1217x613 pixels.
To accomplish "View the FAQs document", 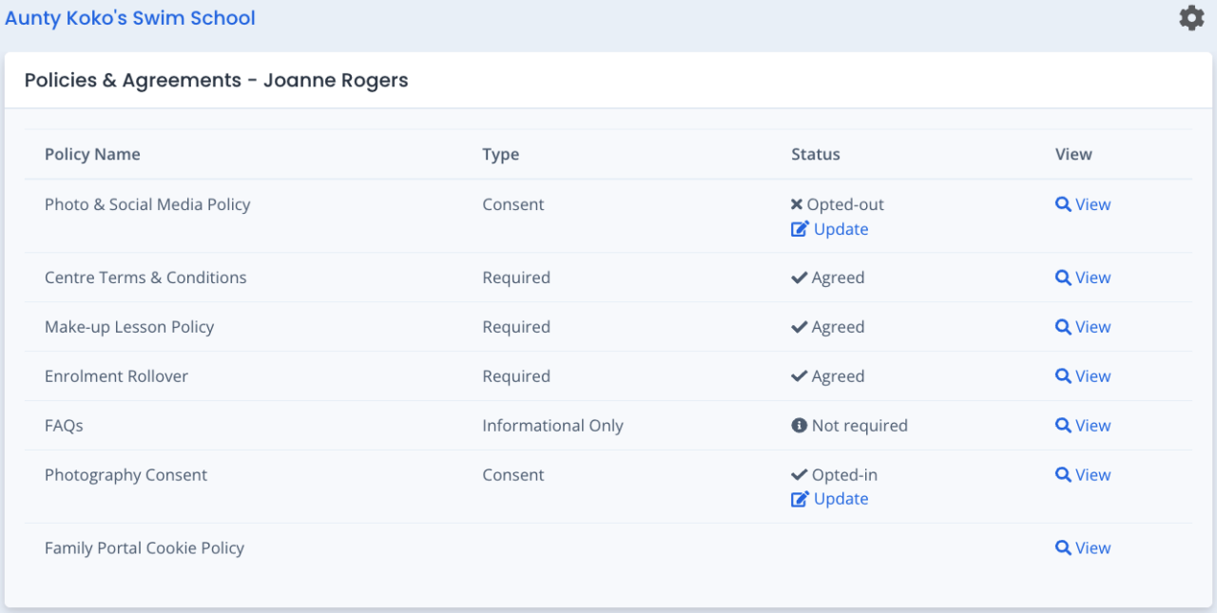I will point(1091,426).
